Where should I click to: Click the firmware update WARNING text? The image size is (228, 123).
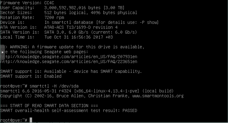76,47
